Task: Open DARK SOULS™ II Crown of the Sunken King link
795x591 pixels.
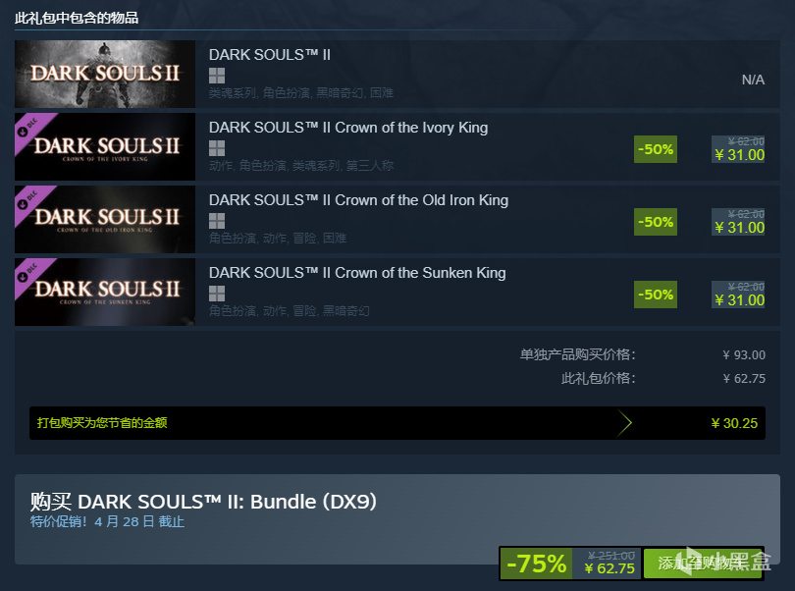Action: [x=357, y=272]
